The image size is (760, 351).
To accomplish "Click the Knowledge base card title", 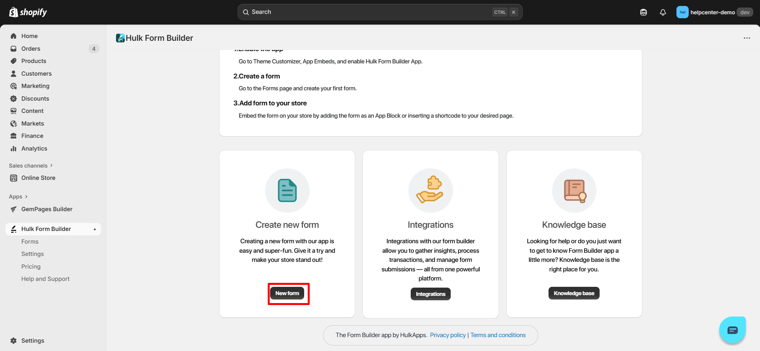I will 574,225.
